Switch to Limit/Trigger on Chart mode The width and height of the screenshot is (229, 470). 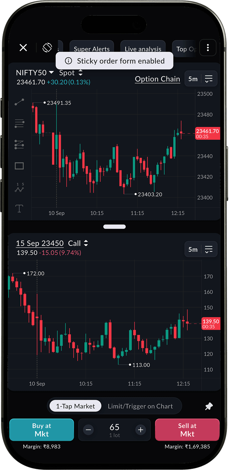(x=140, y=406)
